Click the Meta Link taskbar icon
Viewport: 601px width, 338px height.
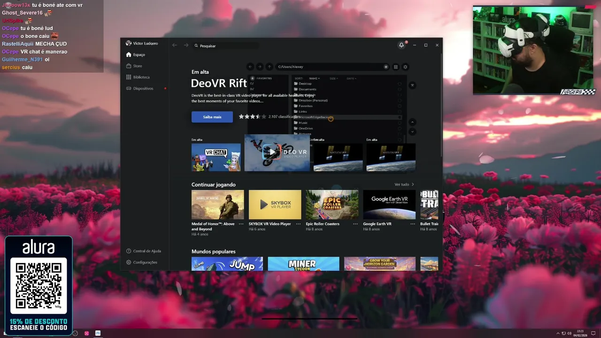click(x=98, y=333)
